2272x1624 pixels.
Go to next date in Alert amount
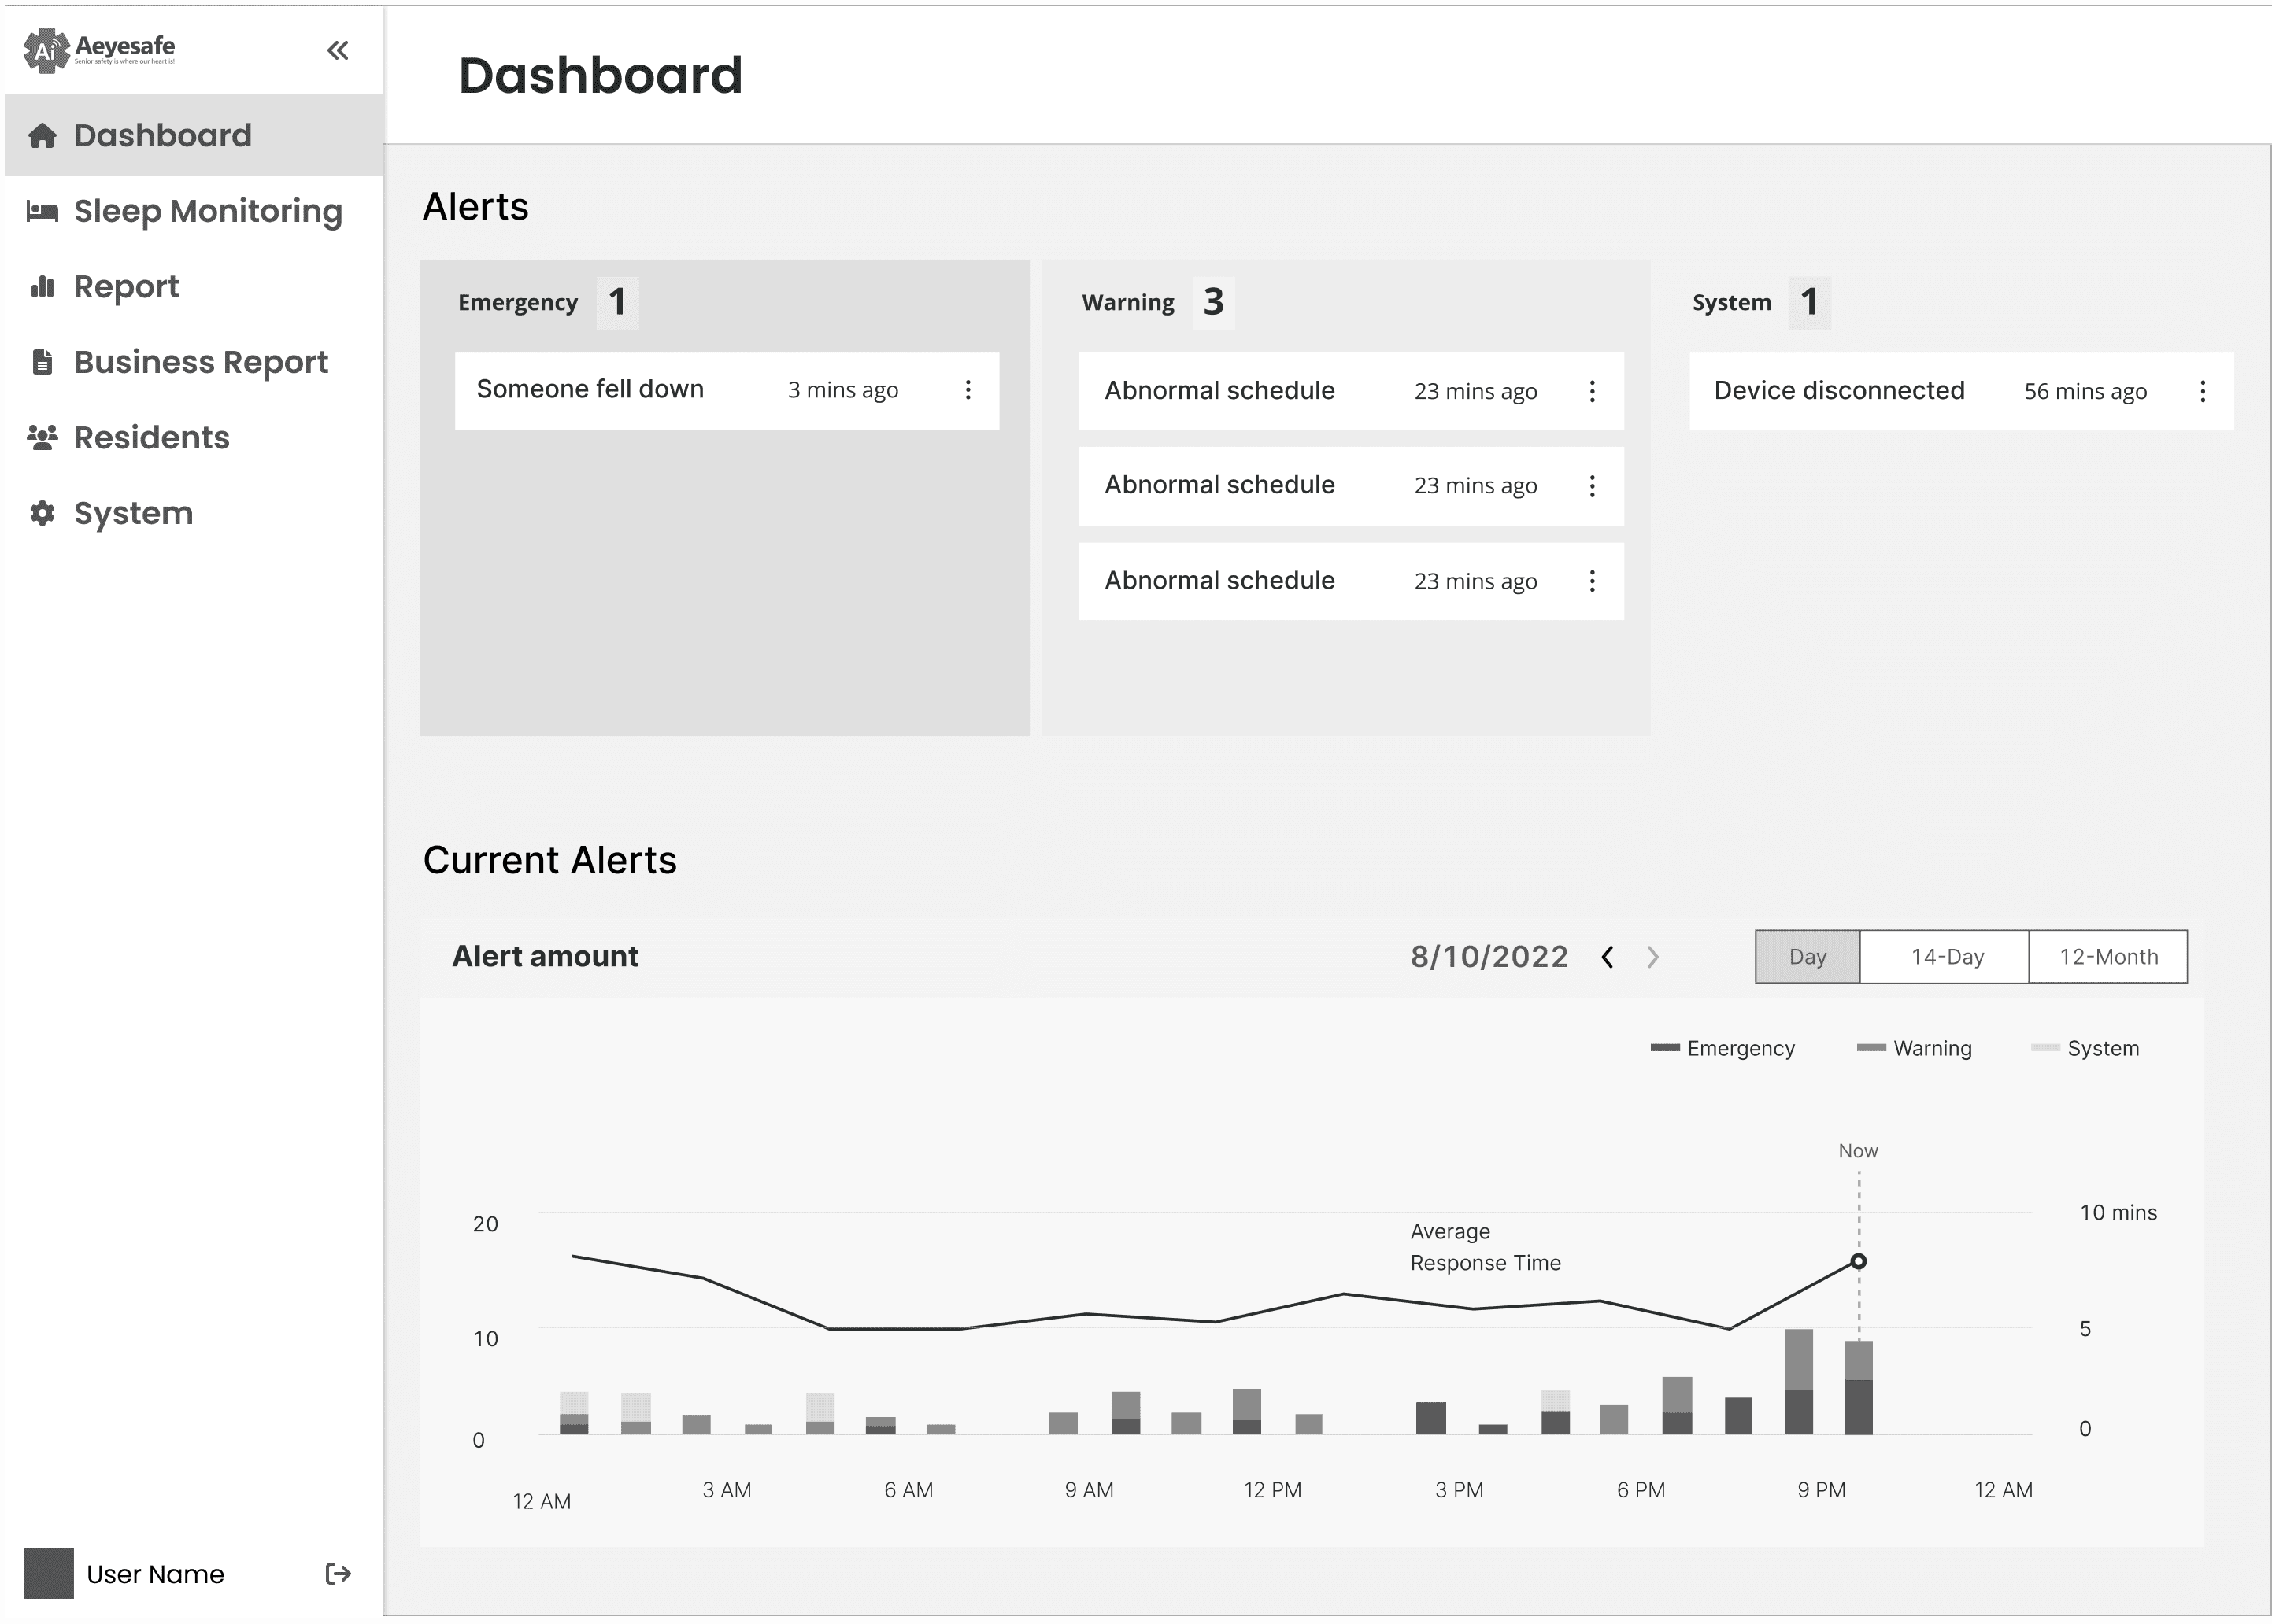(1652, 957)
